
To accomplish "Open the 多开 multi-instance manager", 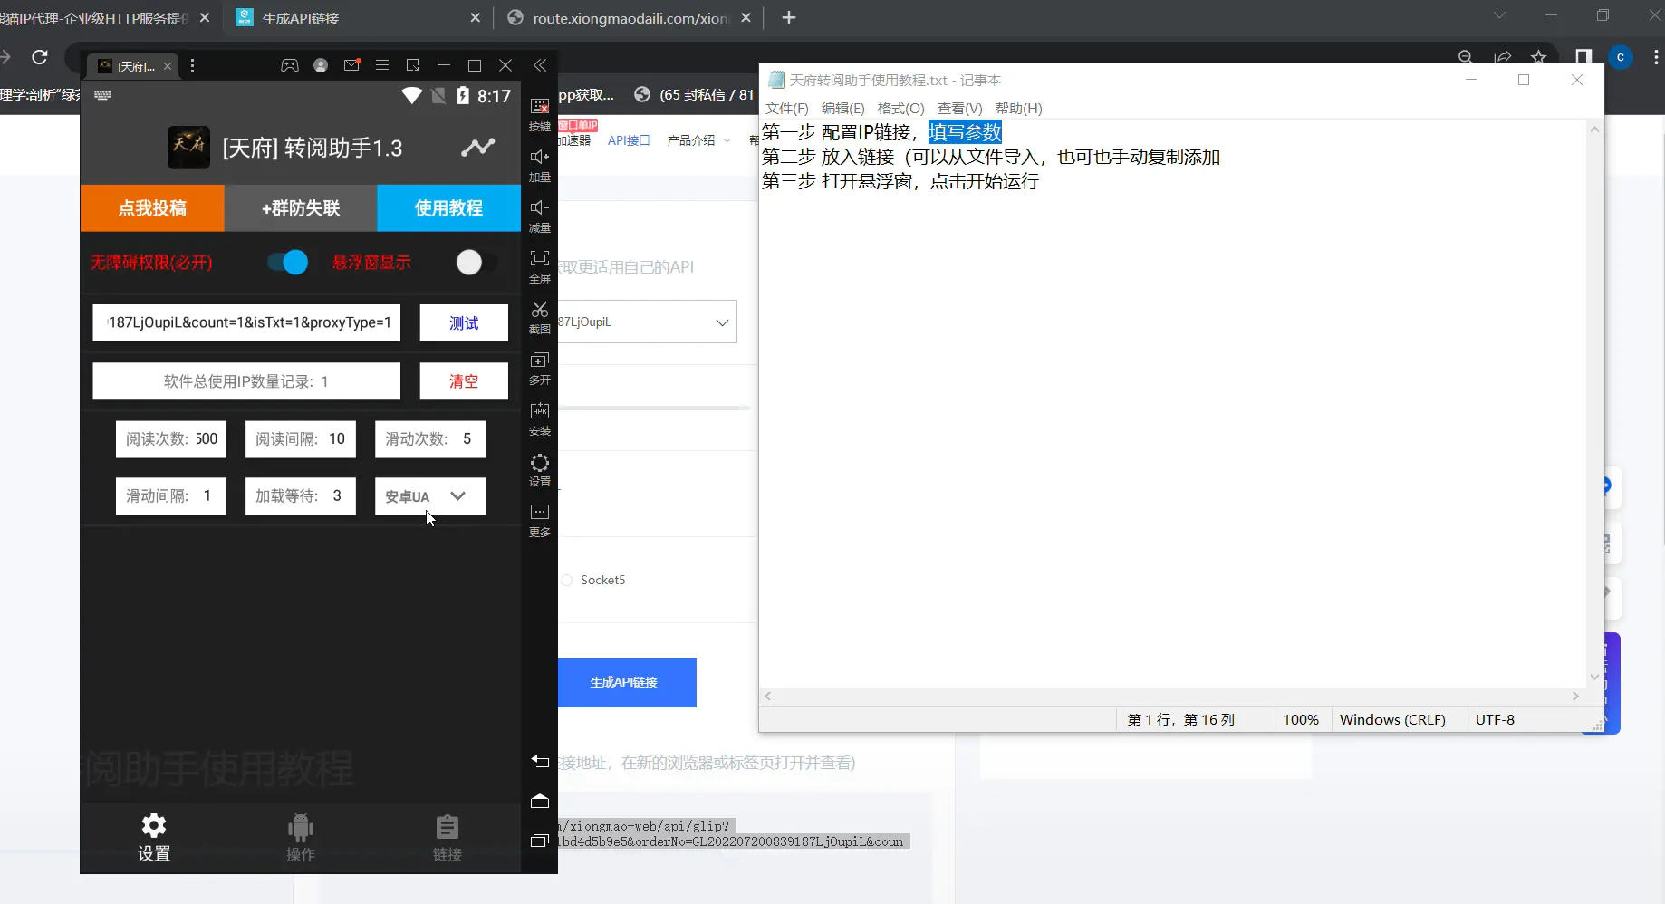I will (x=539, y=368).
